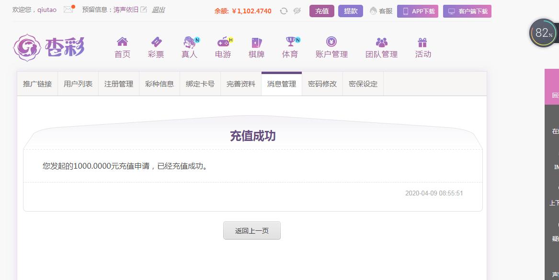This screenshot has width=559, height=280.
Task: Open the 电游 gamepad section
Action: click(224, 48)
